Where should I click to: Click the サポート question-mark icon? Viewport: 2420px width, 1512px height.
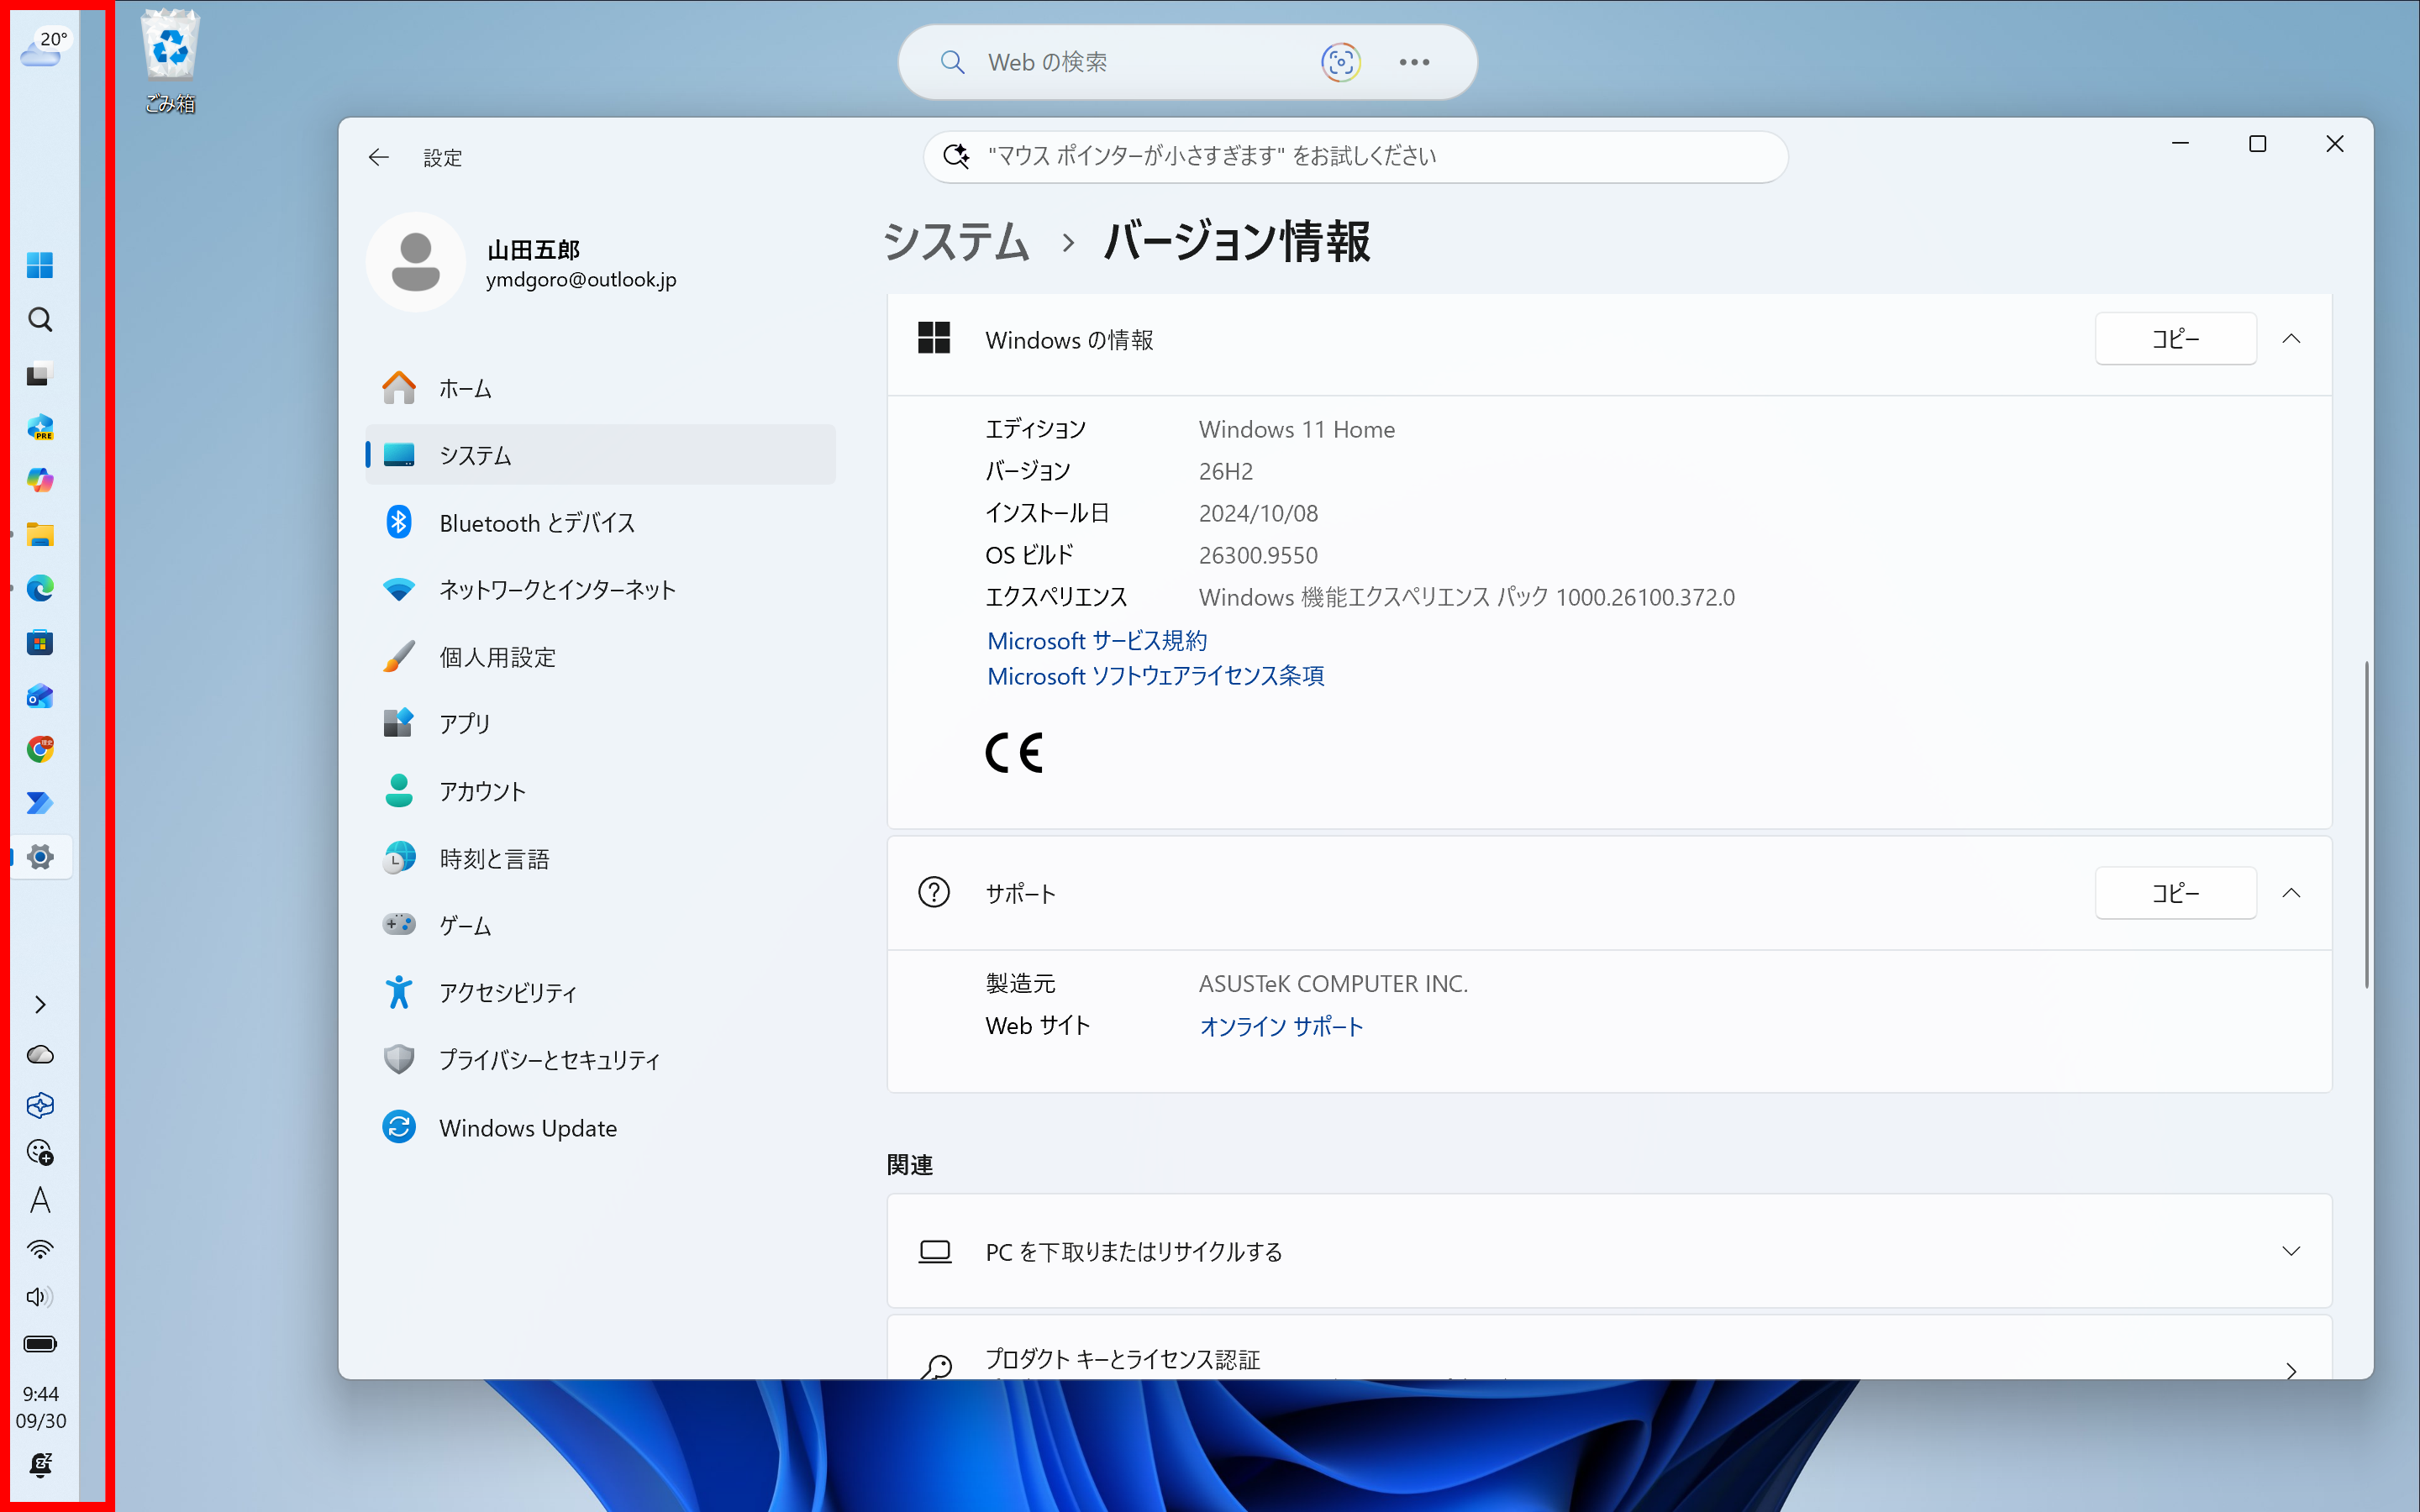934,892
